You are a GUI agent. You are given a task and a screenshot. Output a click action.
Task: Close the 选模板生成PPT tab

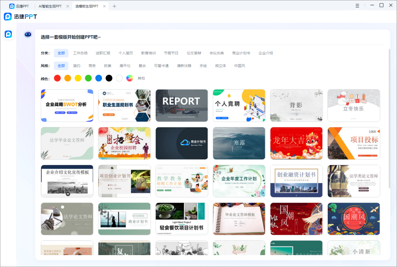point(104,6)
